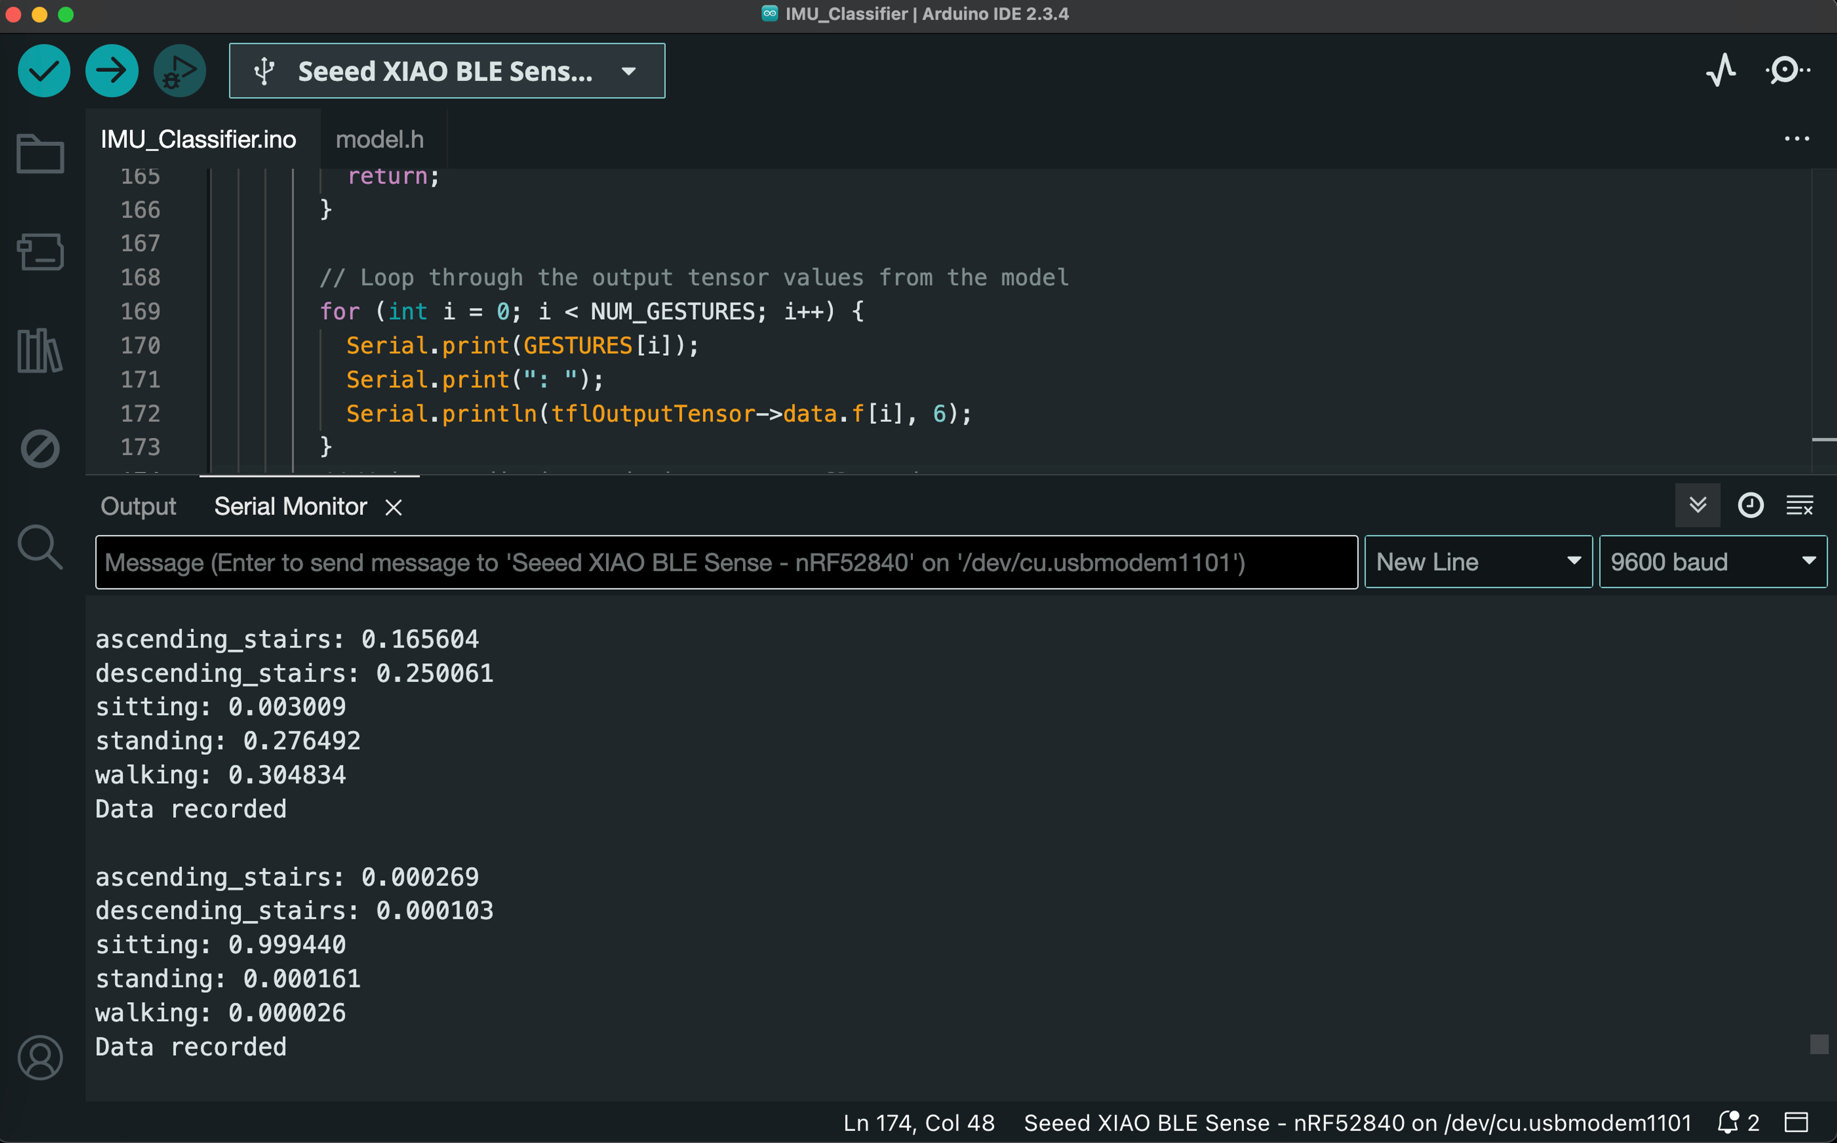Open Boards Manager in sidebar

[40, 252]
